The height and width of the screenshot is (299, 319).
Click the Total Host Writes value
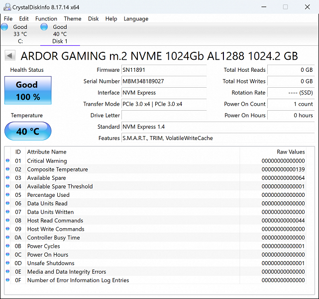click(291, 81)
